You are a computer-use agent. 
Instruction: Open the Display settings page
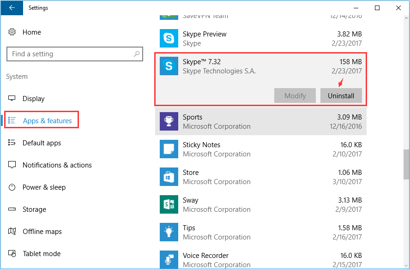tap(33, 99)
